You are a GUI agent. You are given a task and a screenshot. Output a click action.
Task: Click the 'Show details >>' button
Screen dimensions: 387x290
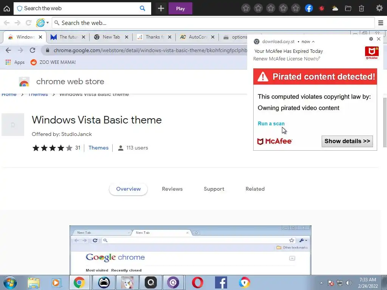(x=347, y=141)
